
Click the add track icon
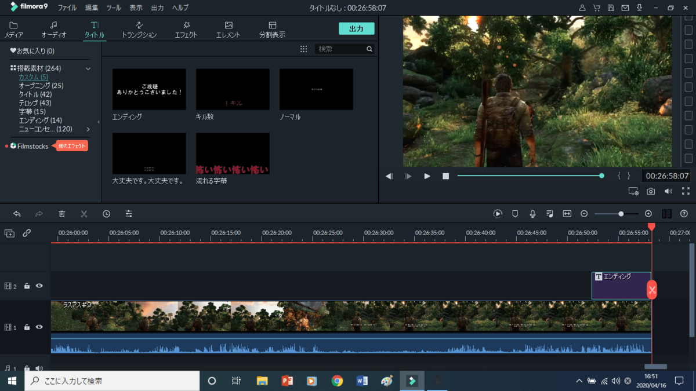[9, 233]
